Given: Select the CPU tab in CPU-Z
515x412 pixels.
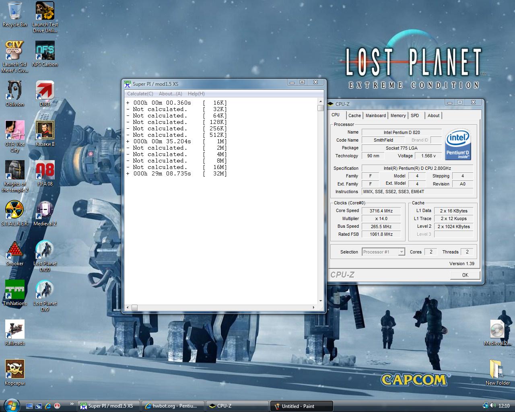Looking at the screenshot, I should [x=336, y=115].
